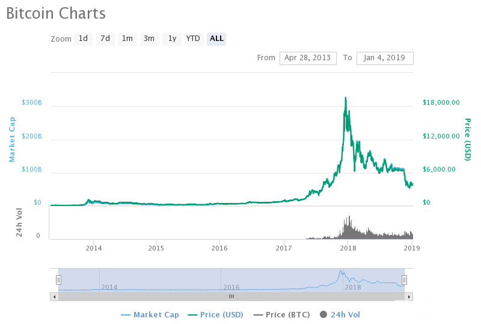The image size is (481, 324).
Task: Switch the chart to 3m zoom
Action: [149, 39]
